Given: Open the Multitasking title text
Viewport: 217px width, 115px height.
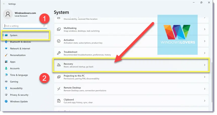Looking at the screenshot, I should point(70,28).
